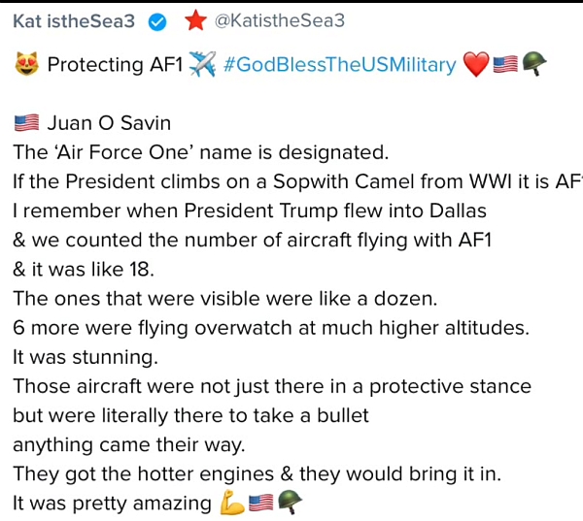Click the red star icon beside the username

click(x=194, y=21)
